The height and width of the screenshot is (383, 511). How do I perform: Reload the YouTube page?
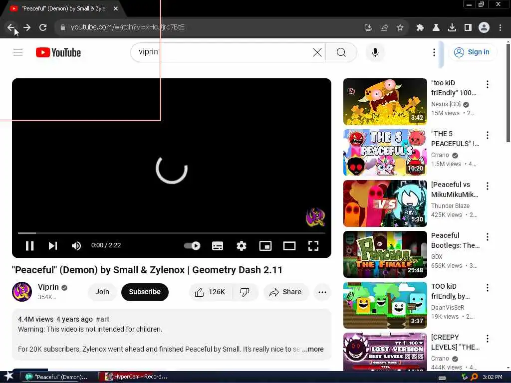click(43, 27)
